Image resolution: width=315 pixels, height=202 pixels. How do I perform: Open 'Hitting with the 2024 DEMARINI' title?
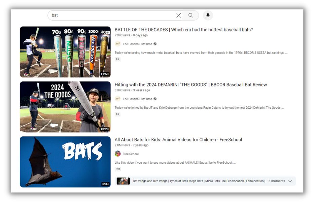click(190, 85)
